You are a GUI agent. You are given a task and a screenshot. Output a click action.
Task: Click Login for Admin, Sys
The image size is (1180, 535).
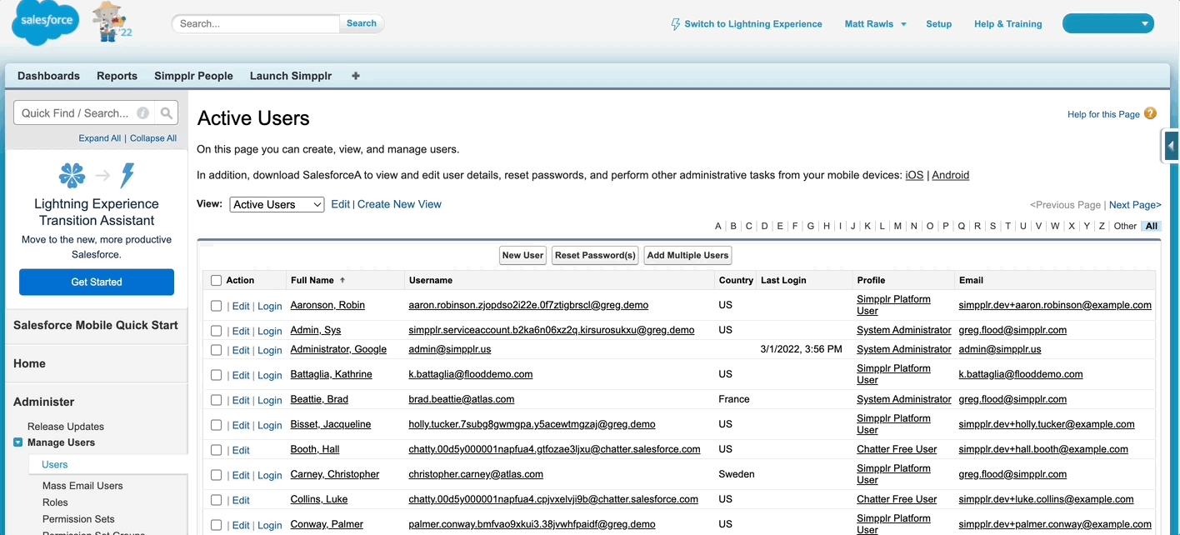[269, 331]
